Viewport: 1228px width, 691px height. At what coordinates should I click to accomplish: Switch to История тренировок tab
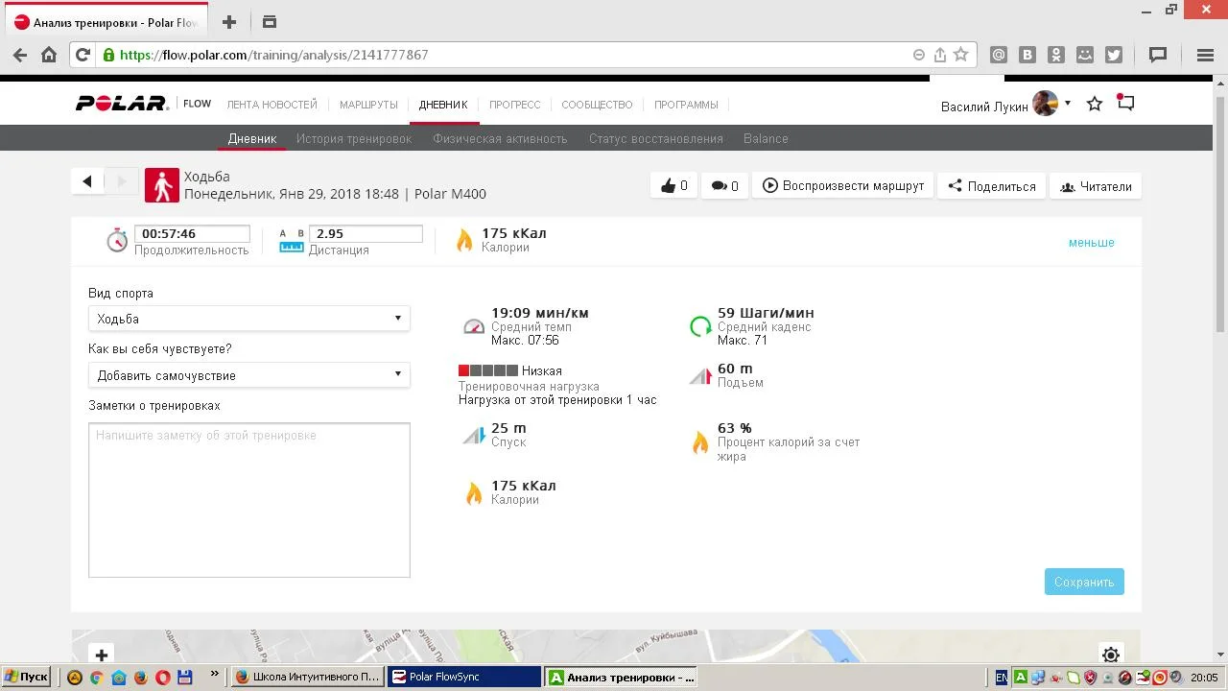click(x=353, y=139)
